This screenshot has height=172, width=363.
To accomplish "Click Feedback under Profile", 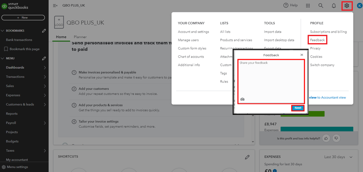I will (x=317, y=40).
